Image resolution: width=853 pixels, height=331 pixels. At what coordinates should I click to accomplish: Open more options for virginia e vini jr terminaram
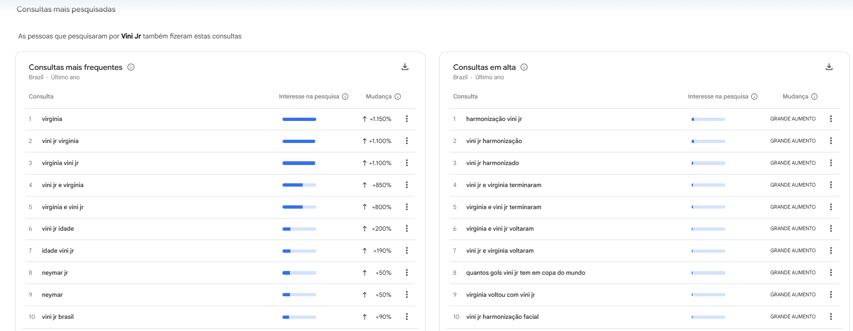[x=831, y=207]
